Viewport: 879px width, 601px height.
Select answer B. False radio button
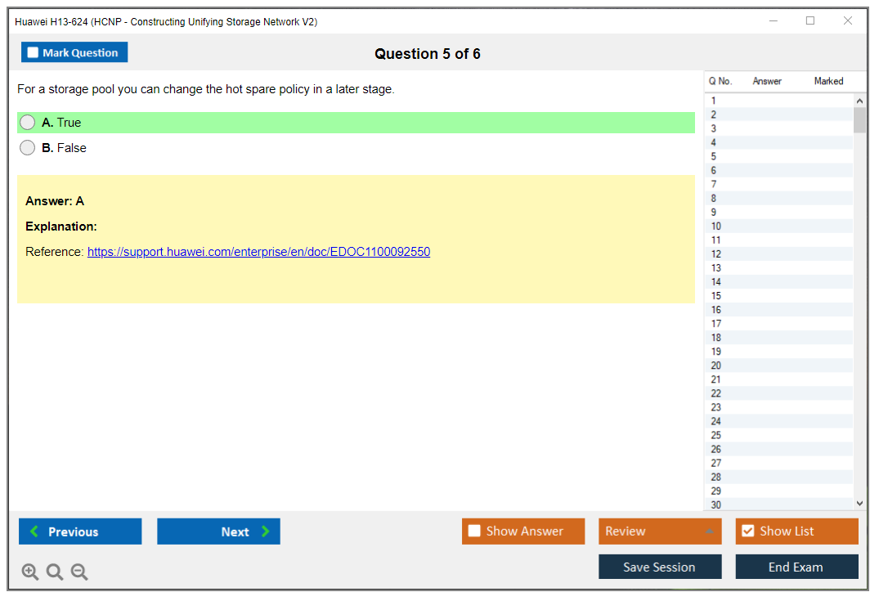pyautogui.click(x=28, y=148)
